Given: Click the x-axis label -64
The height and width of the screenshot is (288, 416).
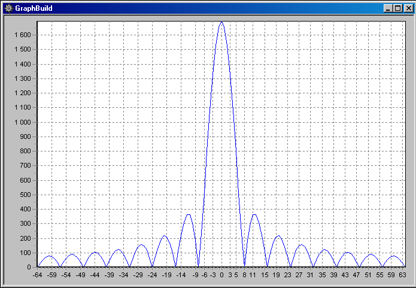Looking at the screenshot, I should point(37,275).
